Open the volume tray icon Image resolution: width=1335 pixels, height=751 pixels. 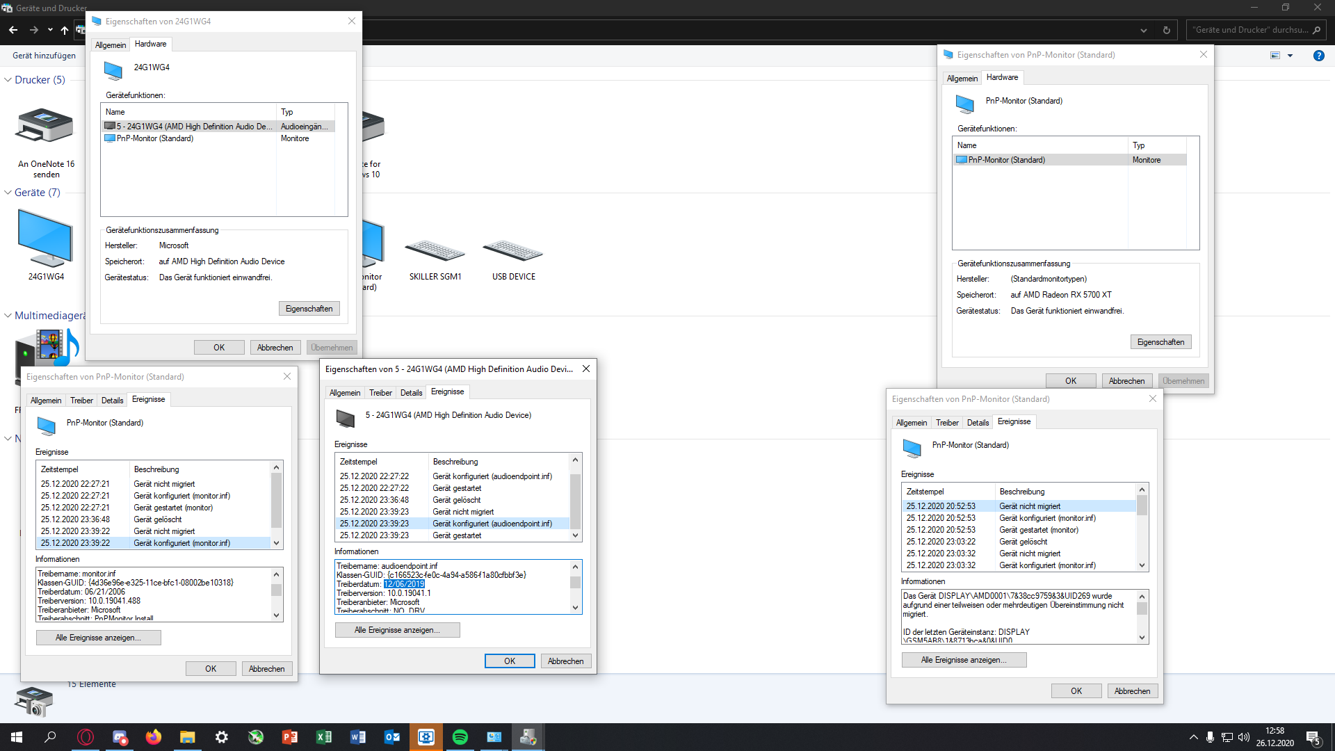[1244, 737]
